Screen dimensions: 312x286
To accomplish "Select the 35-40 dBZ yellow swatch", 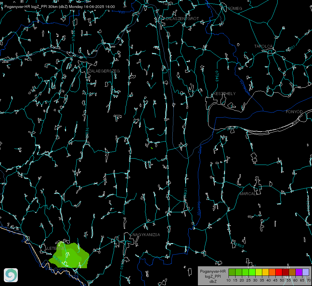I will [x=266, y=272].
